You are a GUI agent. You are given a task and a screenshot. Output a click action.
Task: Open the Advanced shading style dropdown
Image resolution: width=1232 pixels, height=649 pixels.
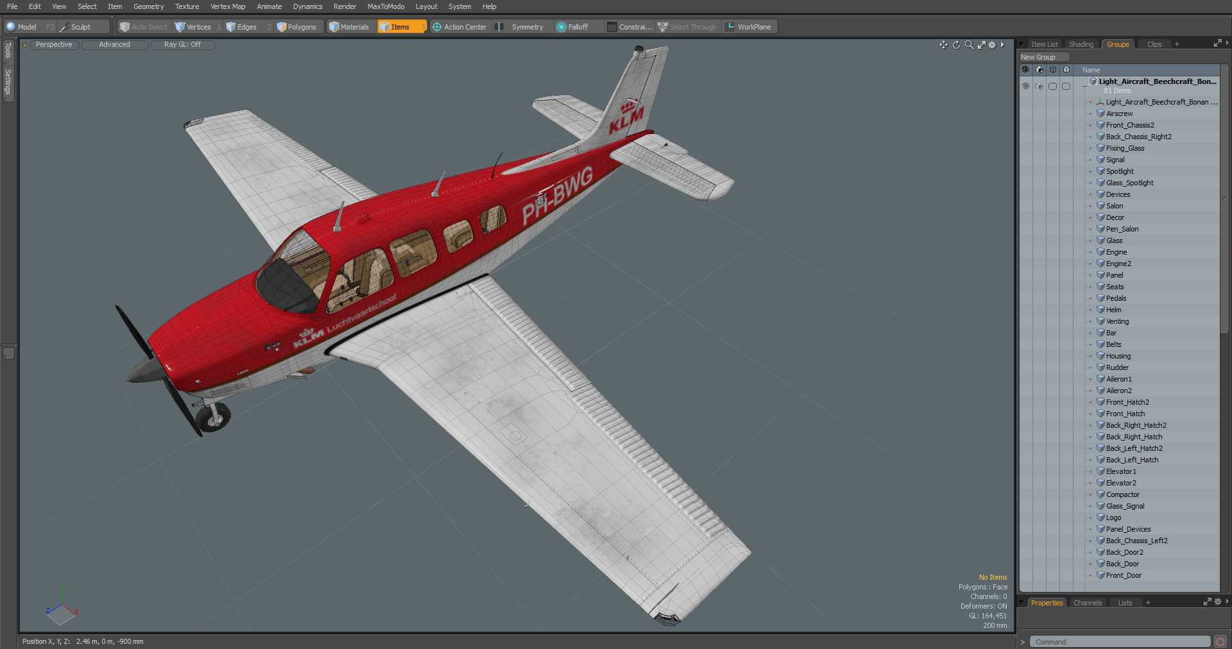[114, 45]
